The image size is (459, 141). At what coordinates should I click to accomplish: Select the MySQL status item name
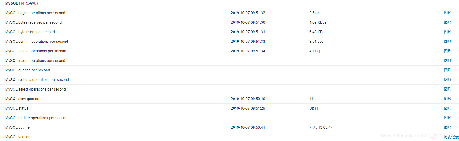17,108
